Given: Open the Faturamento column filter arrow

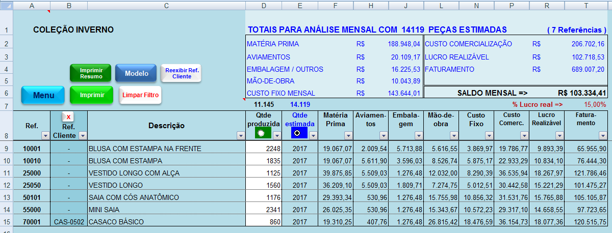Looking at the screenshot, I should tap(602, 136).
